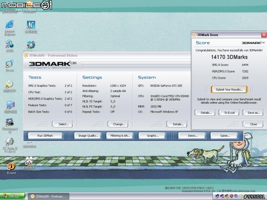This screenshot has height=200, width=267.
Task: Click the Game... button
Action: click(224, 136)
